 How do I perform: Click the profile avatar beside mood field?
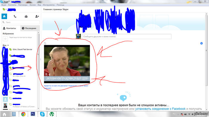click(x=78, y=36)
